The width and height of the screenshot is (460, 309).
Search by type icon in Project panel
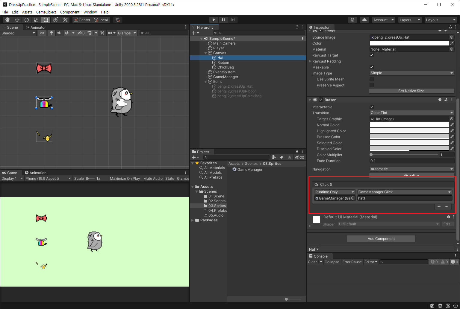pyautogui.click(x=274, y=157)
